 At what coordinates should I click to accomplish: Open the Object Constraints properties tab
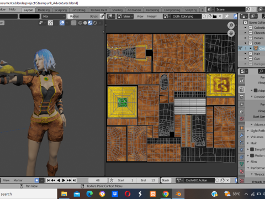242,157
